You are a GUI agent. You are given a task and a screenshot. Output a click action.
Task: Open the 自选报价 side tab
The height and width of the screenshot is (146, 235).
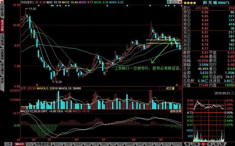pyautogui.click(x=2, y=54)
